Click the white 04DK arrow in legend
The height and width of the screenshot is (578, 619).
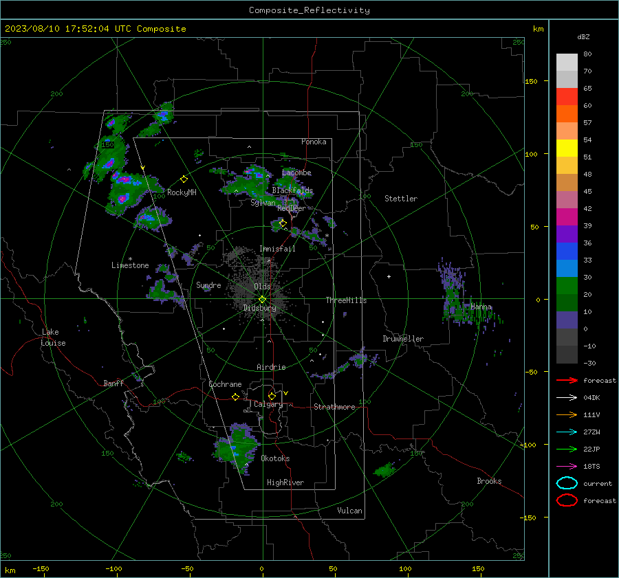click(567, 397)
